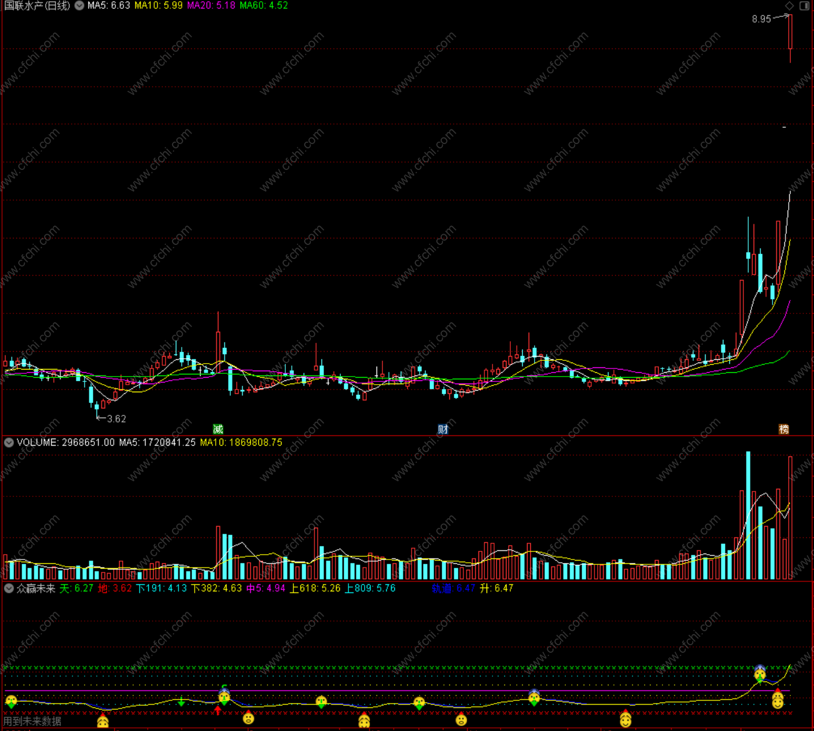Select the candlestick at the 3.62 low
Screen dimensions: 814x731
pos(97,409)
